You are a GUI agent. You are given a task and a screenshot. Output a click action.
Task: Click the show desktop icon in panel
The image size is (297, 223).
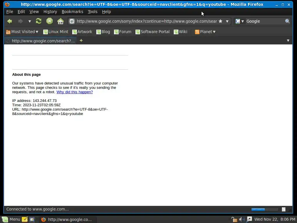[32, 220]
